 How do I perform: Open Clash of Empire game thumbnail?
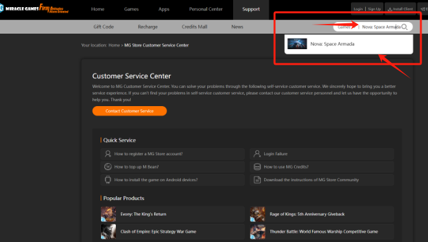(x=108, y=232)
